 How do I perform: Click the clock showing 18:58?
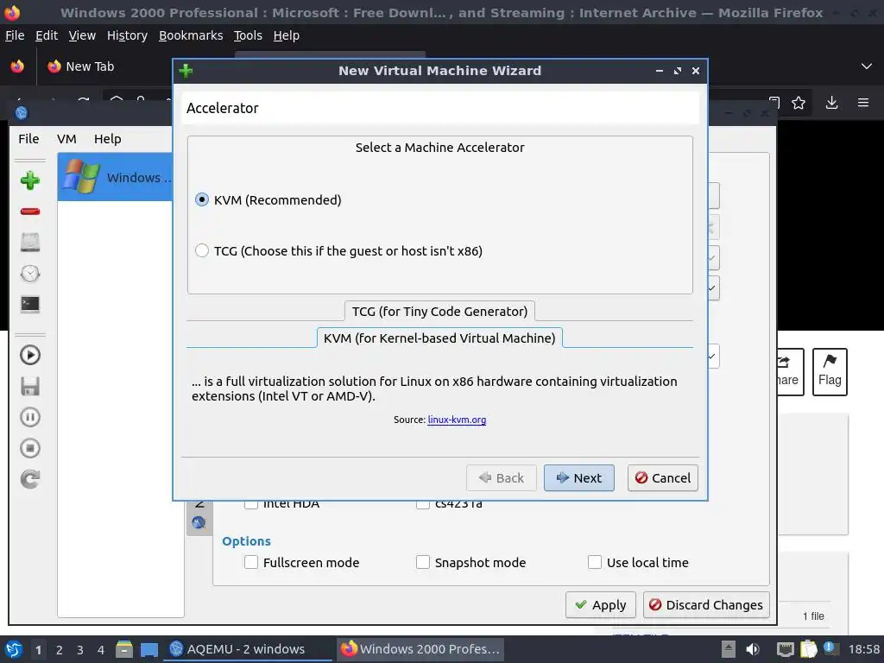[x=863, y=649]
